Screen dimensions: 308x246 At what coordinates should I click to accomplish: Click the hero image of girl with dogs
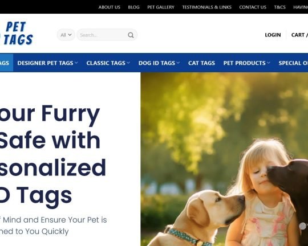click(x=224, y=159)
